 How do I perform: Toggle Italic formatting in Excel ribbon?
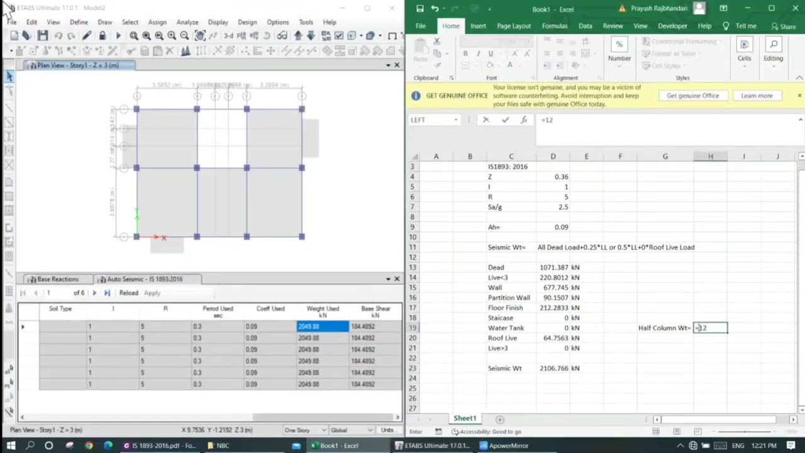[478, 53]
